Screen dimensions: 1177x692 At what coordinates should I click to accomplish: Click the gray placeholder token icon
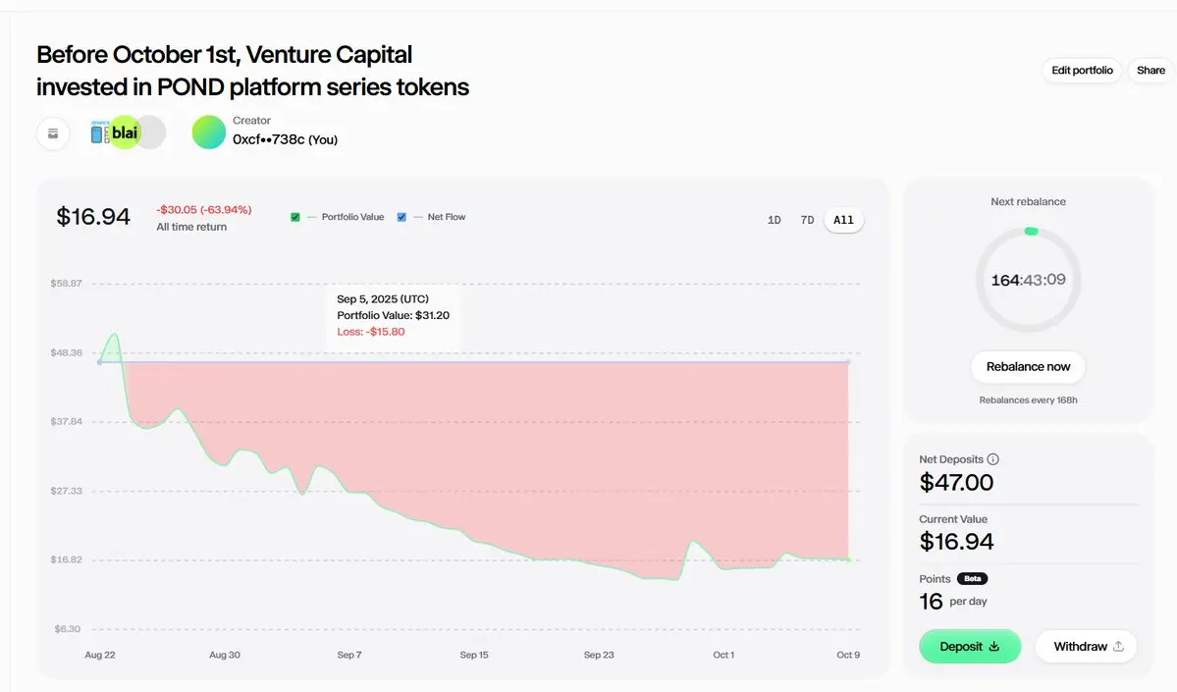(x=152, y=133)
